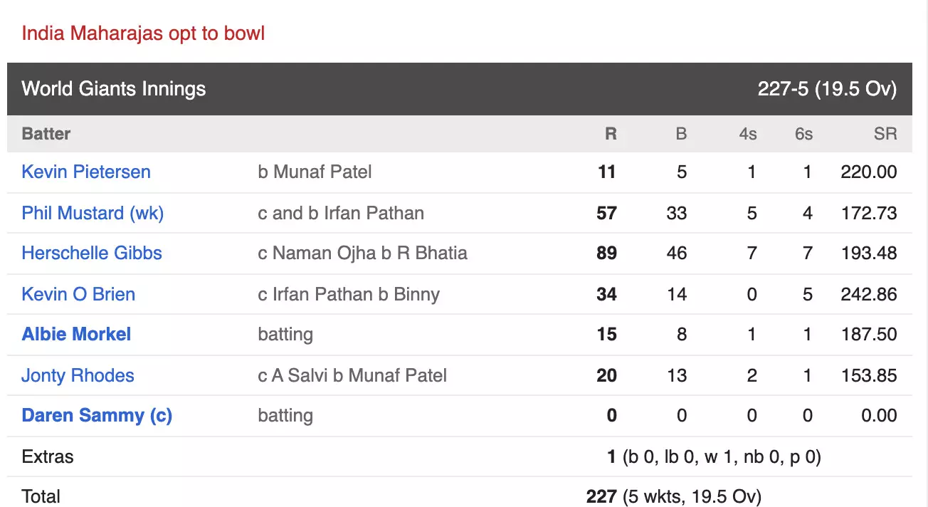
Task: Click Herschelle Gibbs' 89 runs score
Action: pyautogui.click(x=606, y=254)
